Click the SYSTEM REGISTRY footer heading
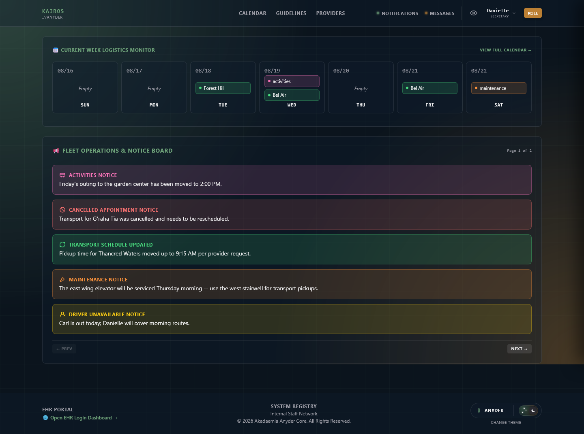 (x=294, y=406)
